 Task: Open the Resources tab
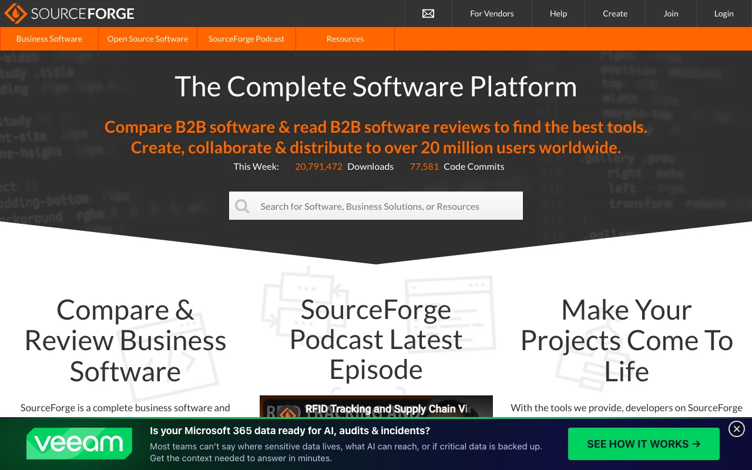345,39
